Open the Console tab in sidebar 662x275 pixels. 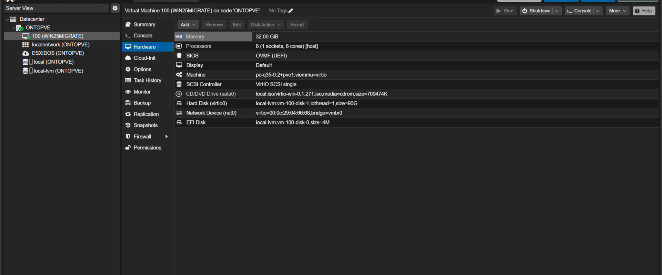(x=148, y=36)
